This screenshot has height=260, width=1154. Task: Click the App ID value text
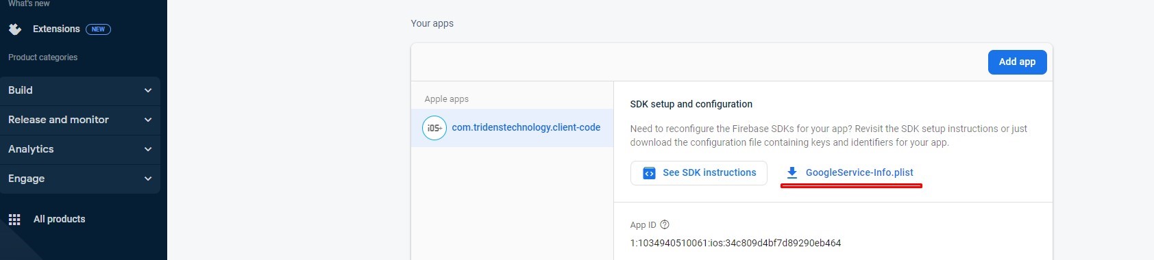pos(735,243)
